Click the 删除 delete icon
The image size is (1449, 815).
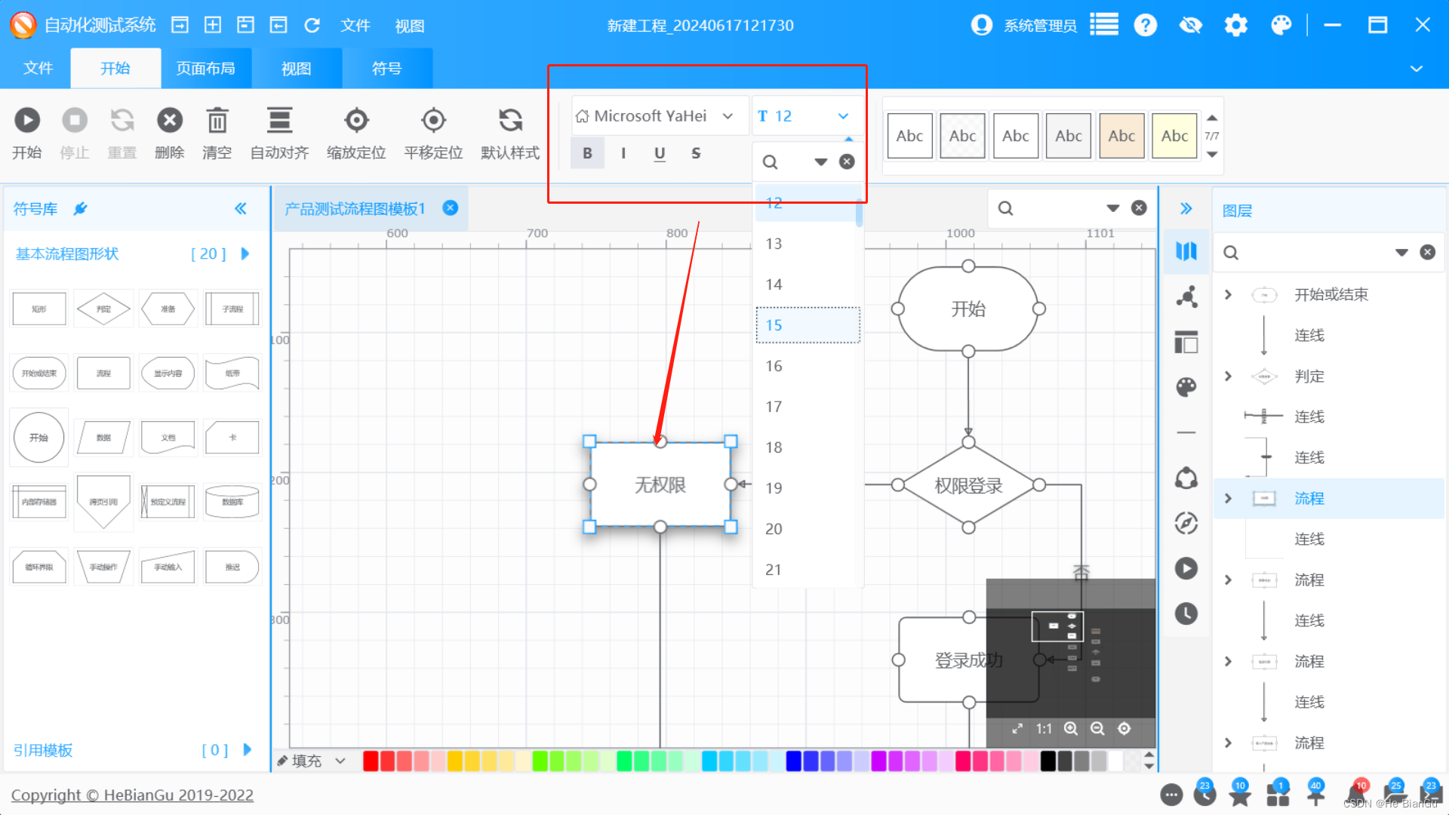point(169,120)
